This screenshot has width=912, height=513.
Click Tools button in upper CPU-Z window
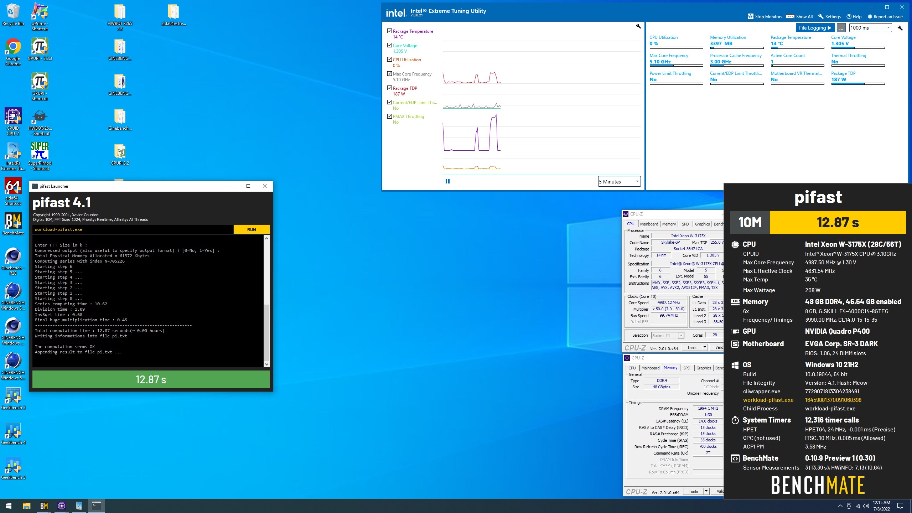click(691, 347)
